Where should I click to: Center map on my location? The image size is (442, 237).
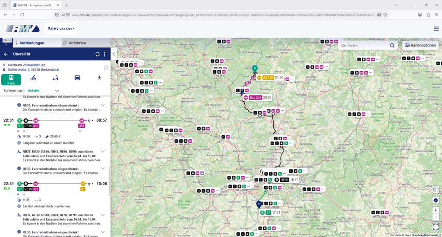(436, 200)
